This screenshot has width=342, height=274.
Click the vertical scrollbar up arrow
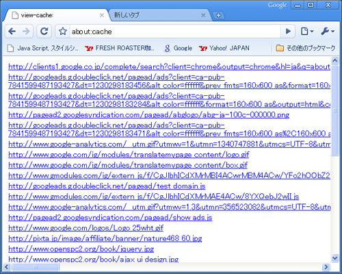point(334,60)
